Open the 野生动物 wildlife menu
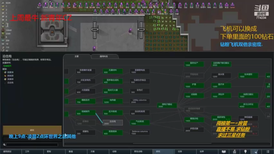 tap(142, 152)
